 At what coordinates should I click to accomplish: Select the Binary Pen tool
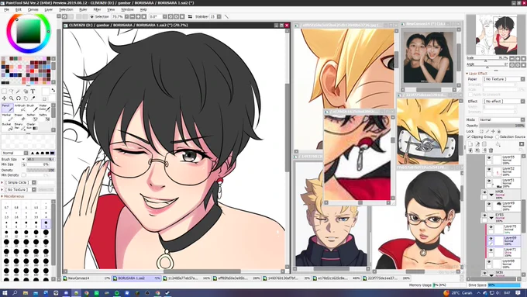[20, 126]
